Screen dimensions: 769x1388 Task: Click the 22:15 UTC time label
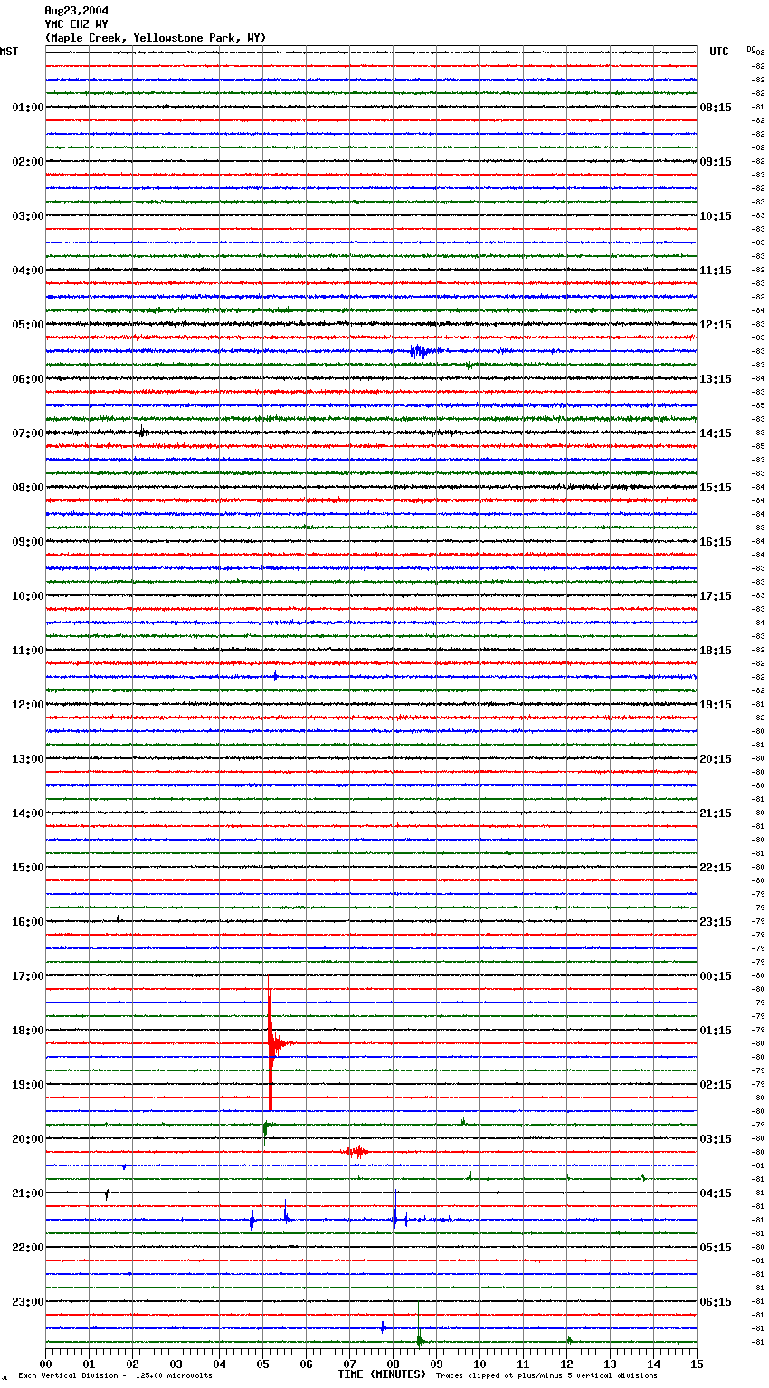[716, 868]
